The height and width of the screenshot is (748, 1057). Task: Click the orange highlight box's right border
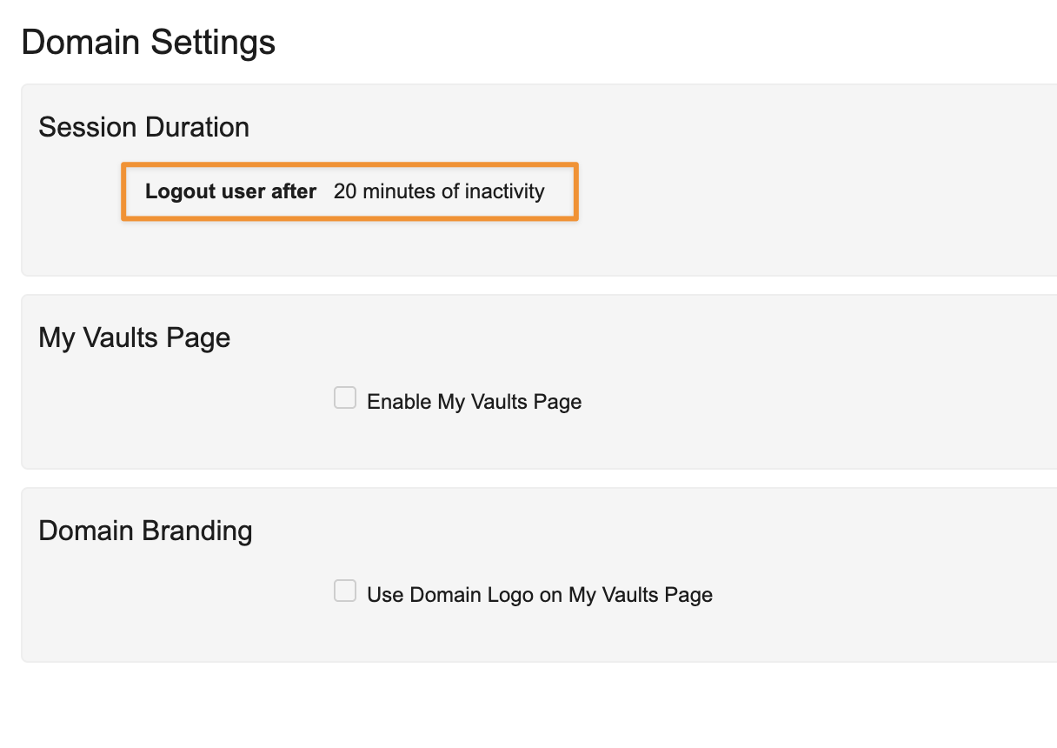point(576,191)
